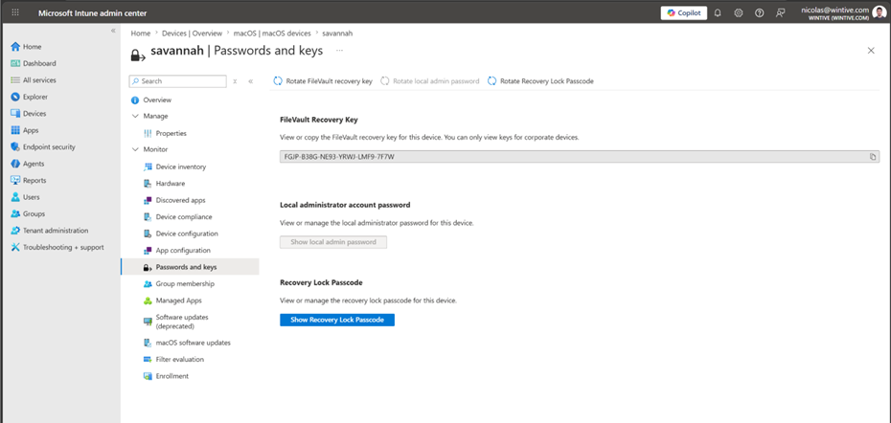Collapse the left navigation with double chevron
The width and height of the screenshot is (891, 423).
pyautogui.click(x=113, y=30)
